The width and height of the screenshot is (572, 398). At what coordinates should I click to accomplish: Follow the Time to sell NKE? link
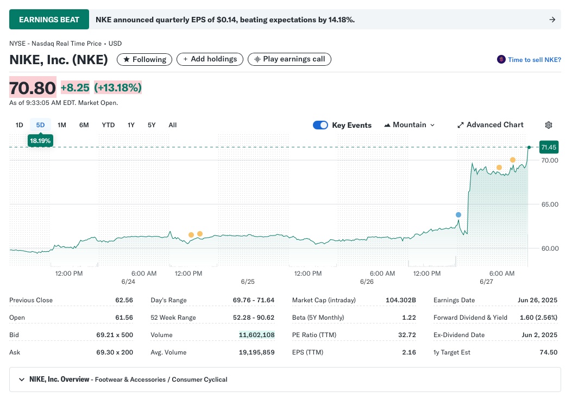point(535,59)
